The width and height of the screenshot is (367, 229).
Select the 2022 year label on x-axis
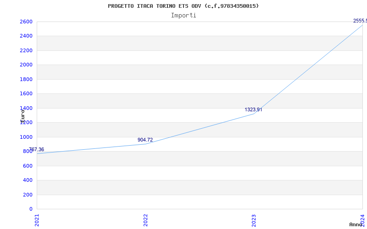point(145,220)
